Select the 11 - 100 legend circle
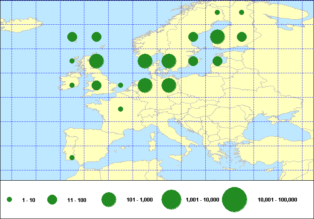Viewport: 314px width, 219px height. tap(52, 199)
